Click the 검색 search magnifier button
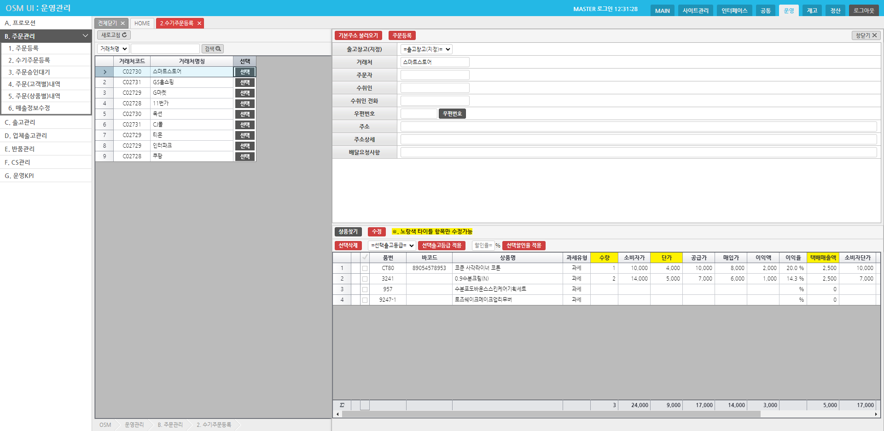 [213, 49]
